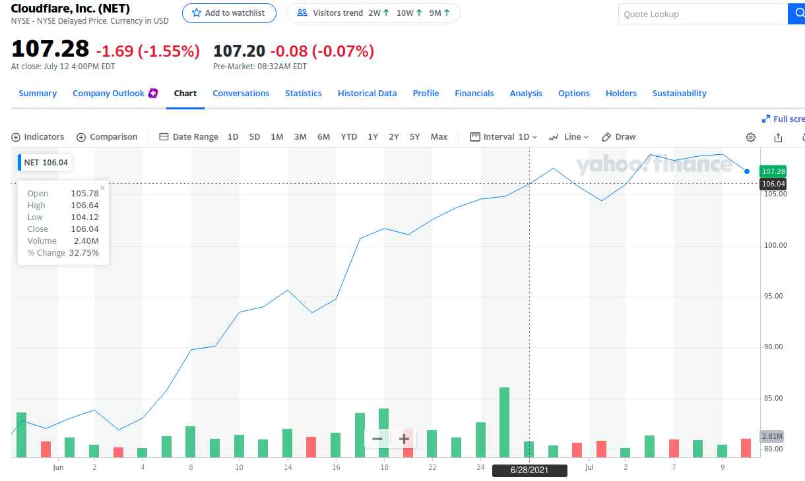Open the Date Range picker
The height and width of the screenshot is (481, 805).
[x=189, y=137]
